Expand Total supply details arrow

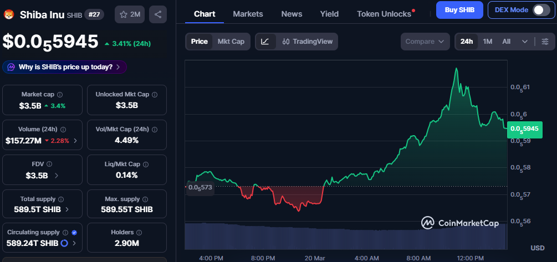pyautogui.click(x=67, y=209)
